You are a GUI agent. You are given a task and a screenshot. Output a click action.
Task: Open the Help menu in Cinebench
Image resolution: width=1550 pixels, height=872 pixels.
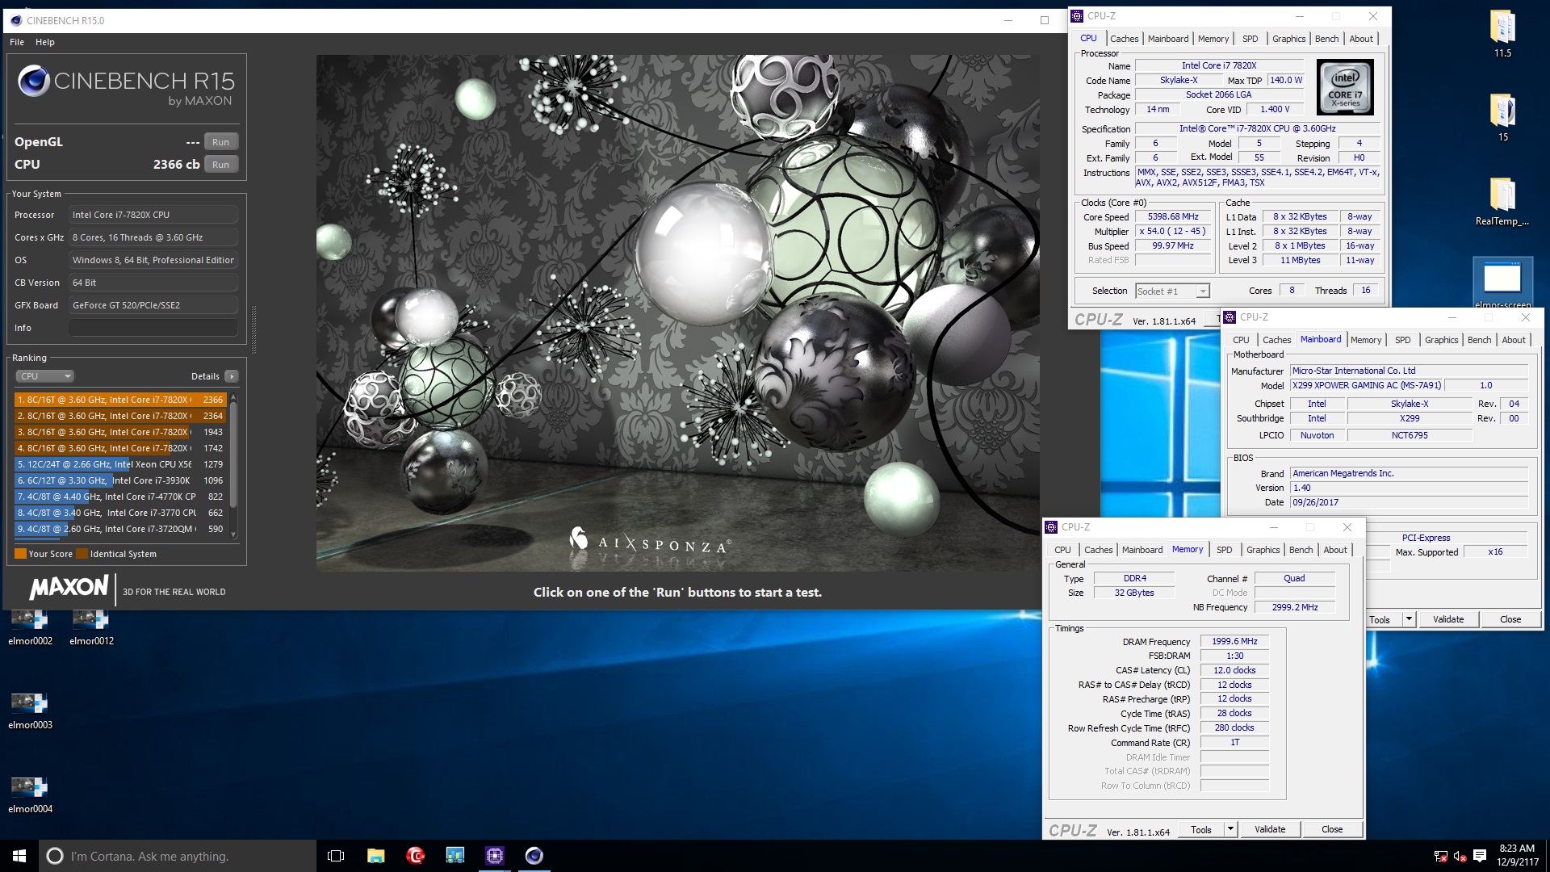45,42
